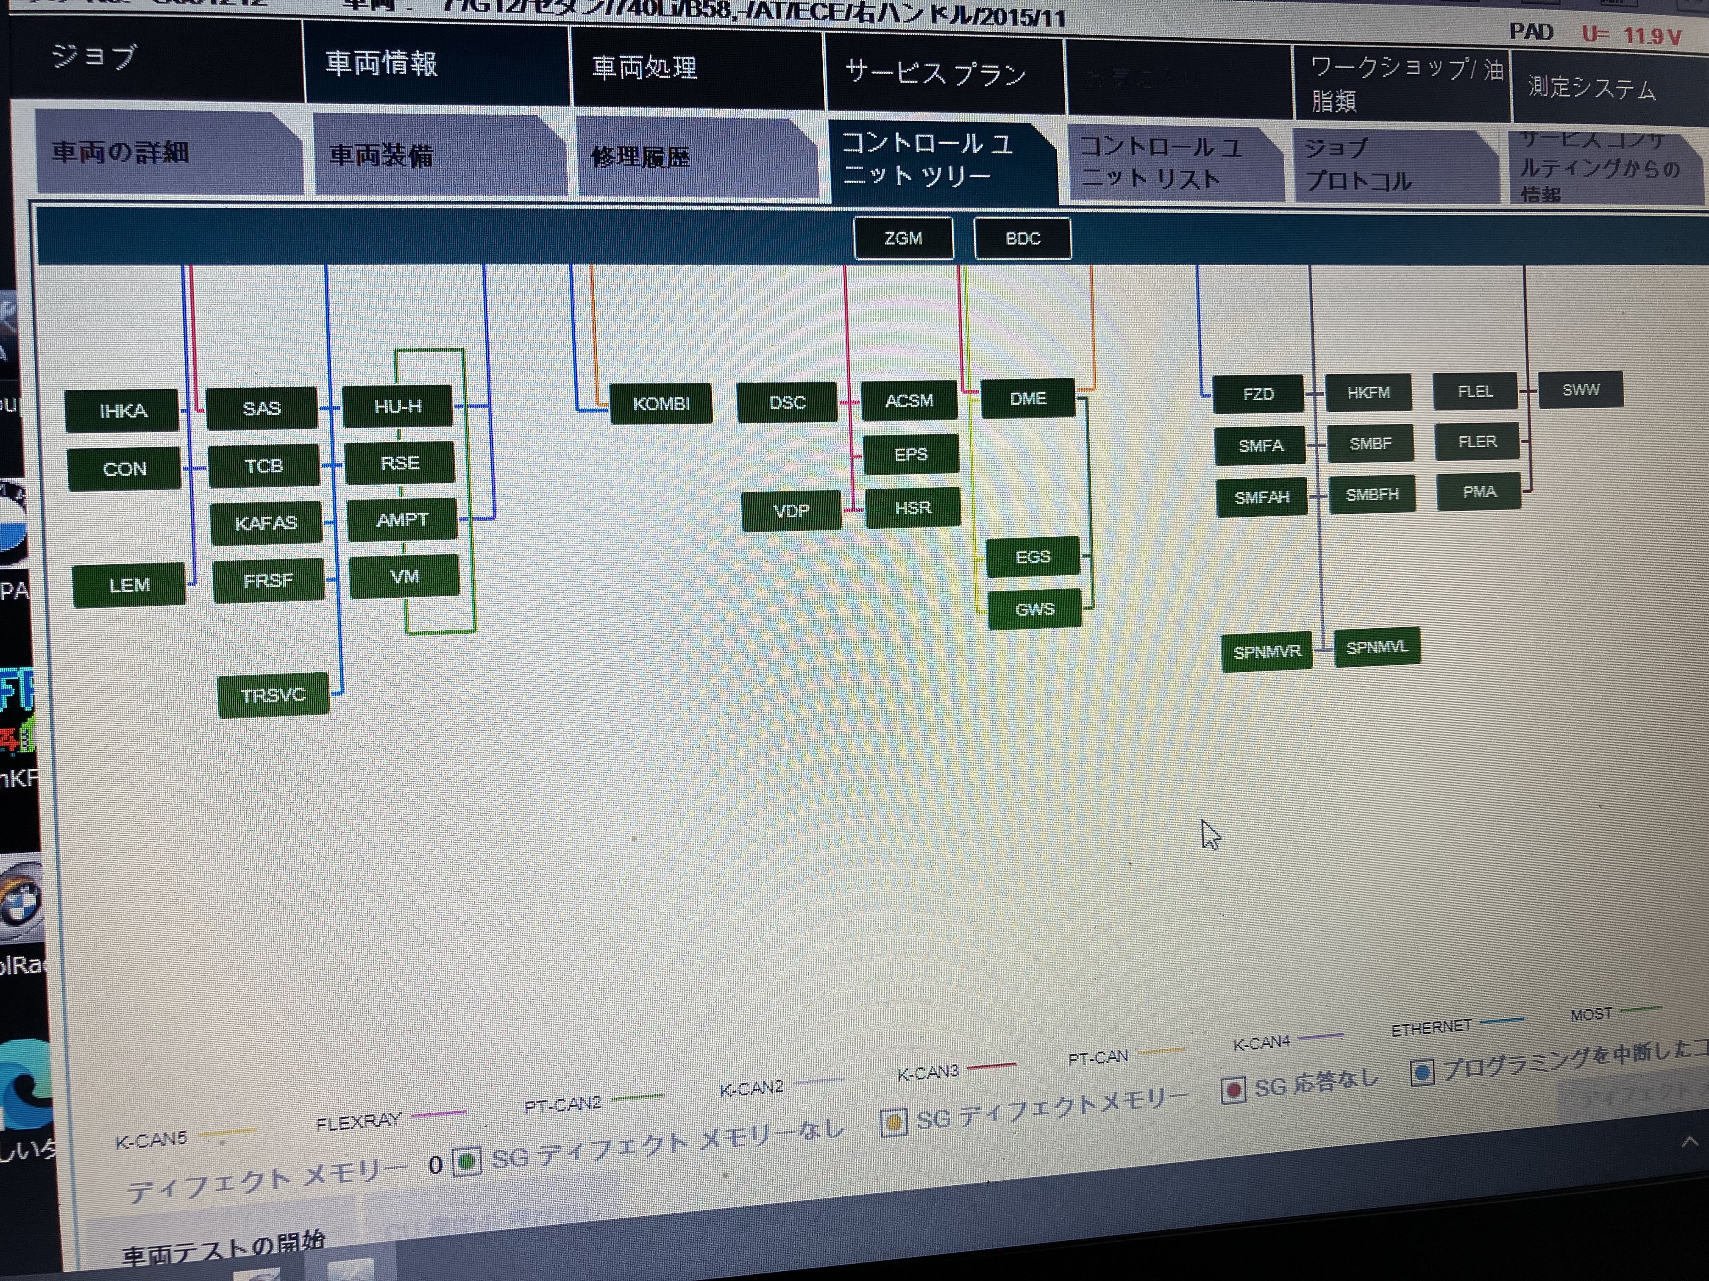This screenshot has width=1709, height=1281.
Task: Select the BDC control unit
Action: coord(1023,238)
